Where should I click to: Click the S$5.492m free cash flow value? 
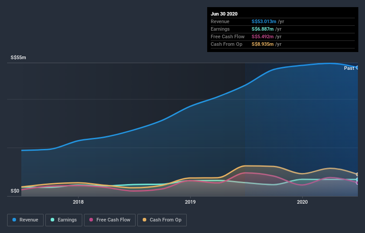pos(263,36)
